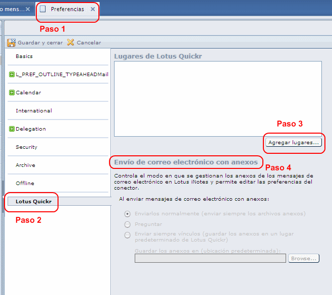Viewport: 332px width, 295px height.
Task: Click the Guardar y cerrar save icon
Action: pyautogui.click(x=11, y=42)
